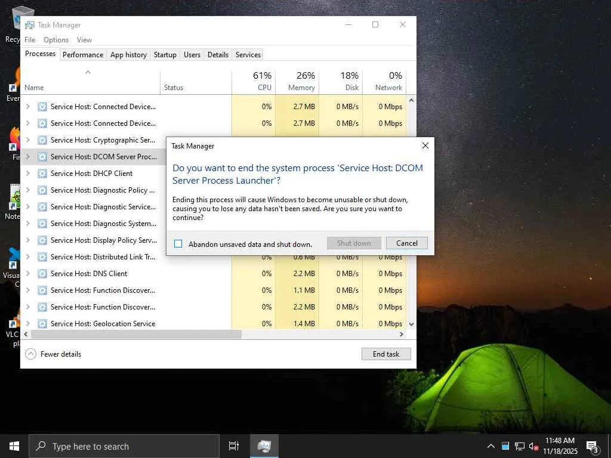Click the horizontal scrollbar left arrow
611x458 pixels.
tap(26, 334)
